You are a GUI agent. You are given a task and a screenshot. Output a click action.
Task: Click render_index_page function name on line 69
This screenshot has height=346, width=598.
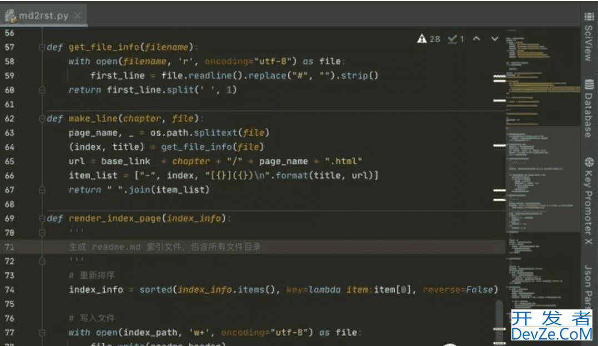pos(115,218)
